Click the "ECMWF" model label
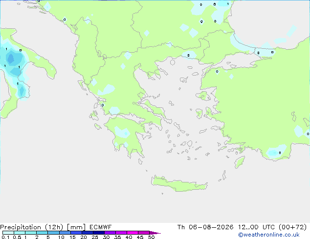The image size is (310, 239). coord(100,227)
